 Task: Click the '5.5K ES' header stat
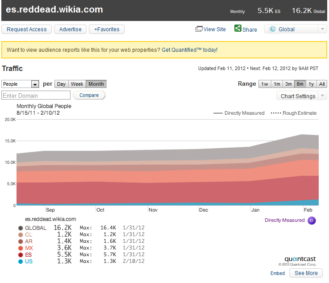click(269, 11)
